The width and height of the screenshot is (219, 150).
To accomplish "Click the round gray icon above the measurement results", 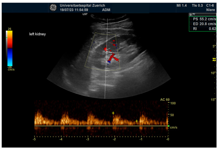I will point(191,15).
